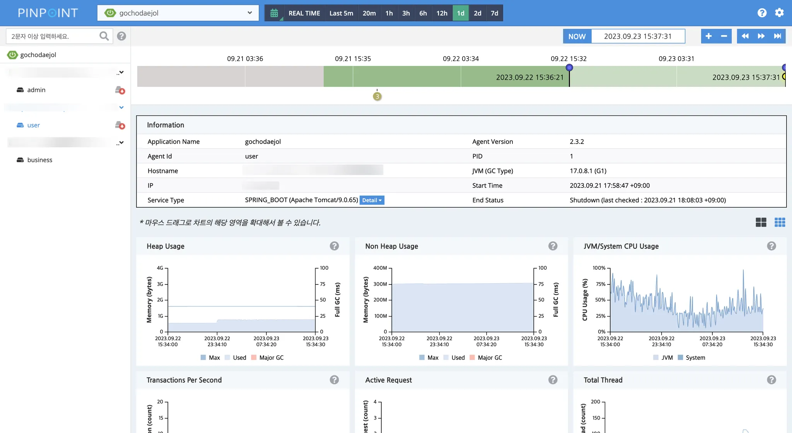Select the 12h time range tab
The width and height of the screenshot is (792, 433).
442,13
